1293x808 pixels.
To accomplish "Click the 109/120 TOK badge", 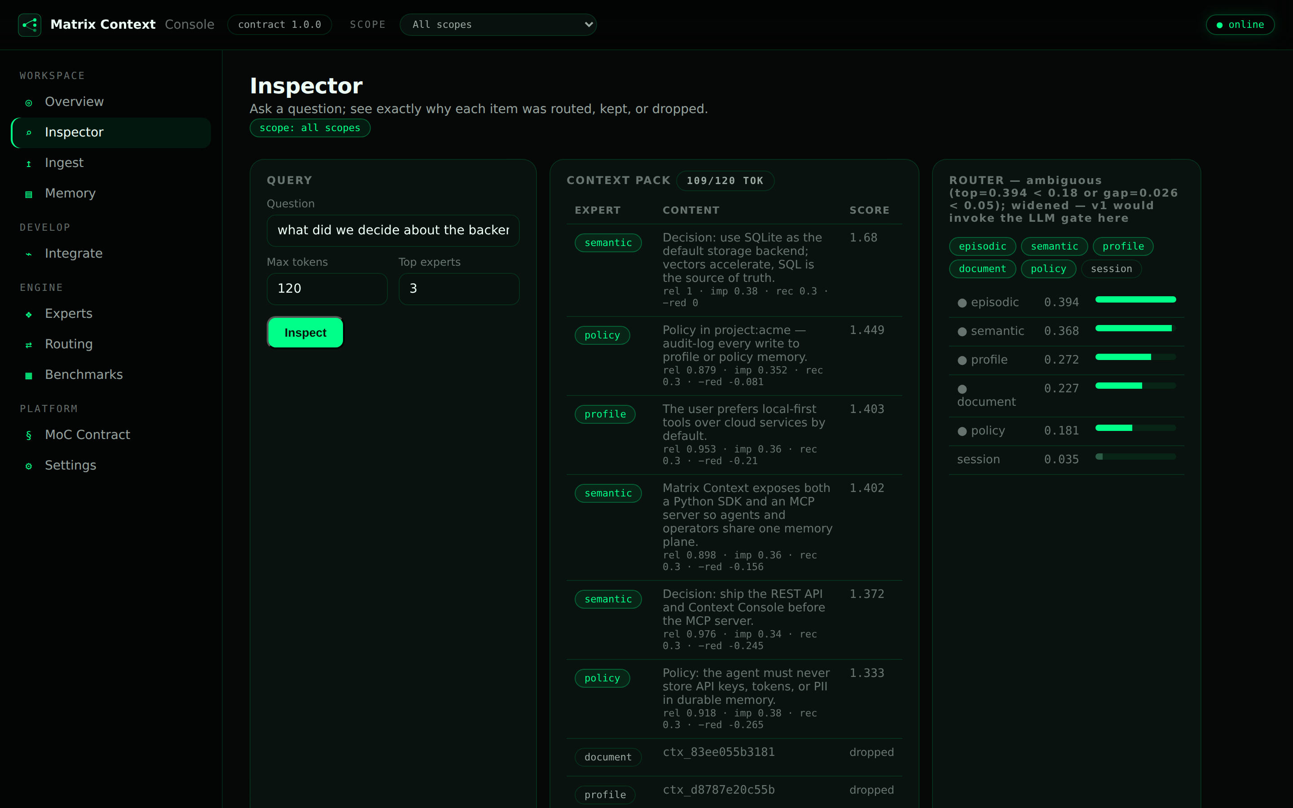I will coord(725,180).
